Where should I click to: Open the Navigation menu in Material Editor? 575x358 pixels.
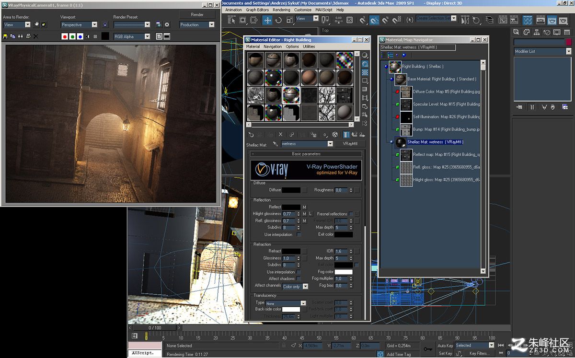pos(273,47)
